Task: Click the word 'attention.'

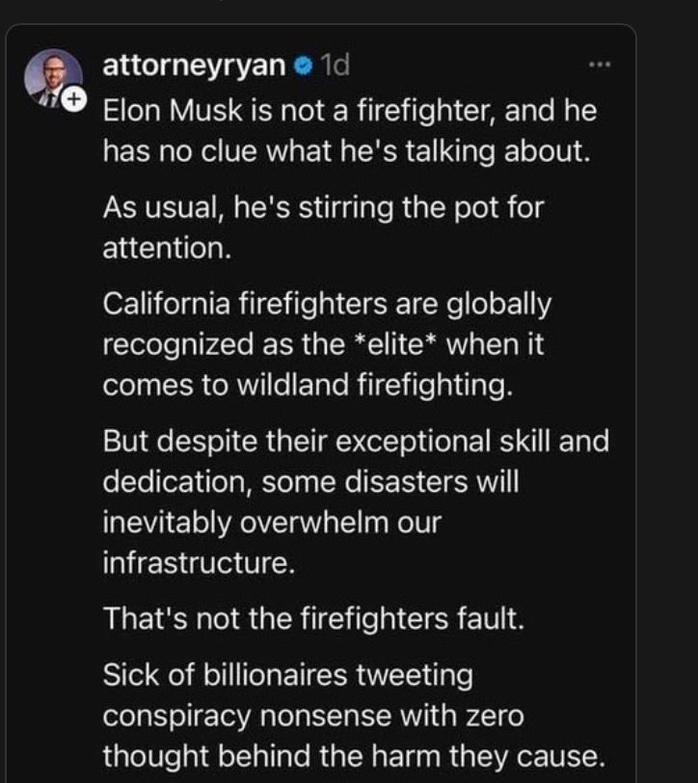Action: pos(167,248)
